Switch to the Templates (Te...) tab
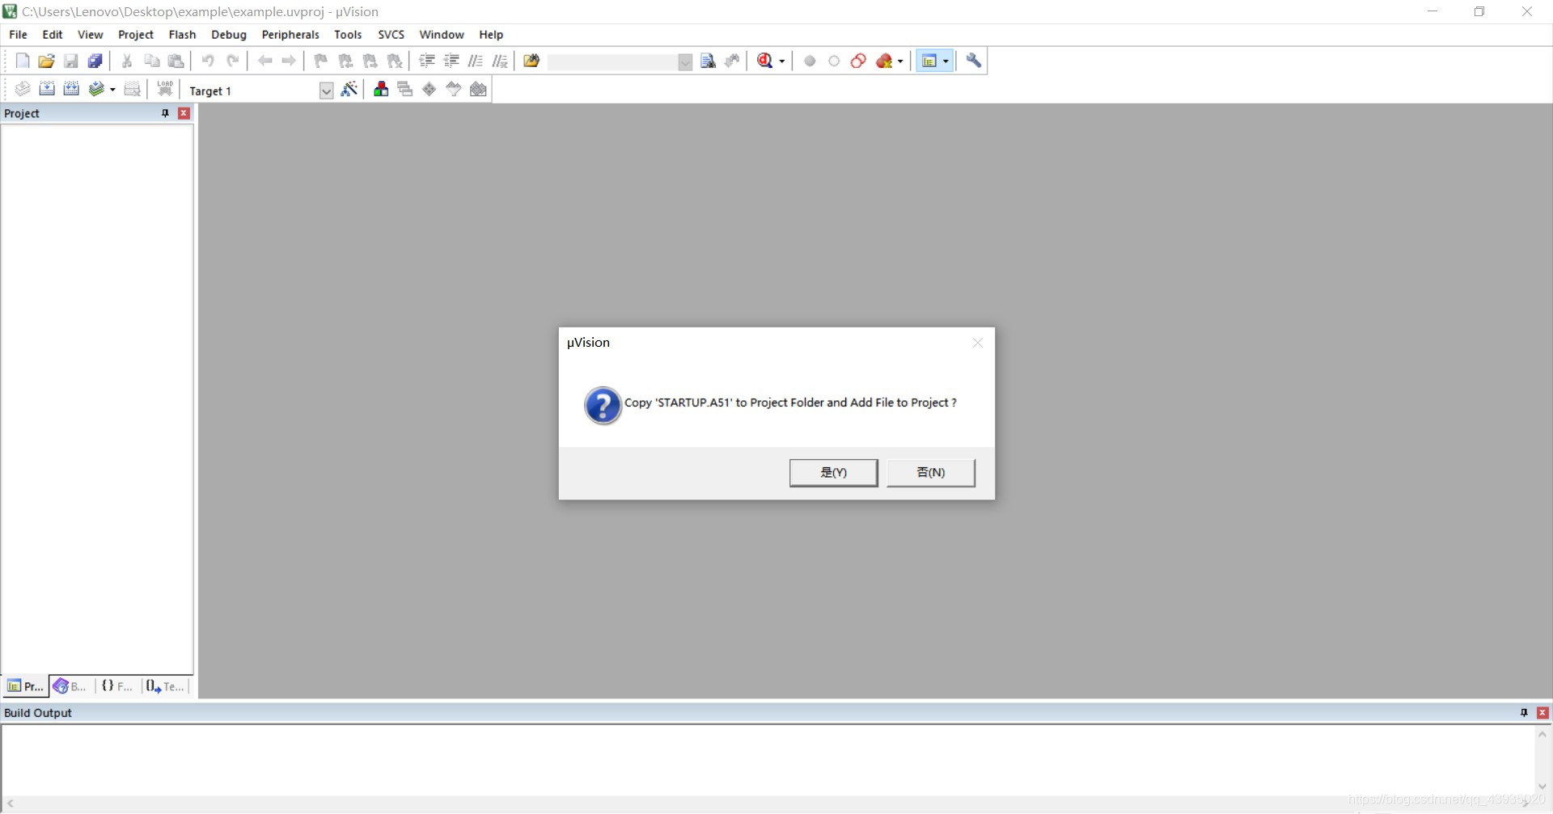1553x814 pixels. pyautogui.click(x=166, y=686)
